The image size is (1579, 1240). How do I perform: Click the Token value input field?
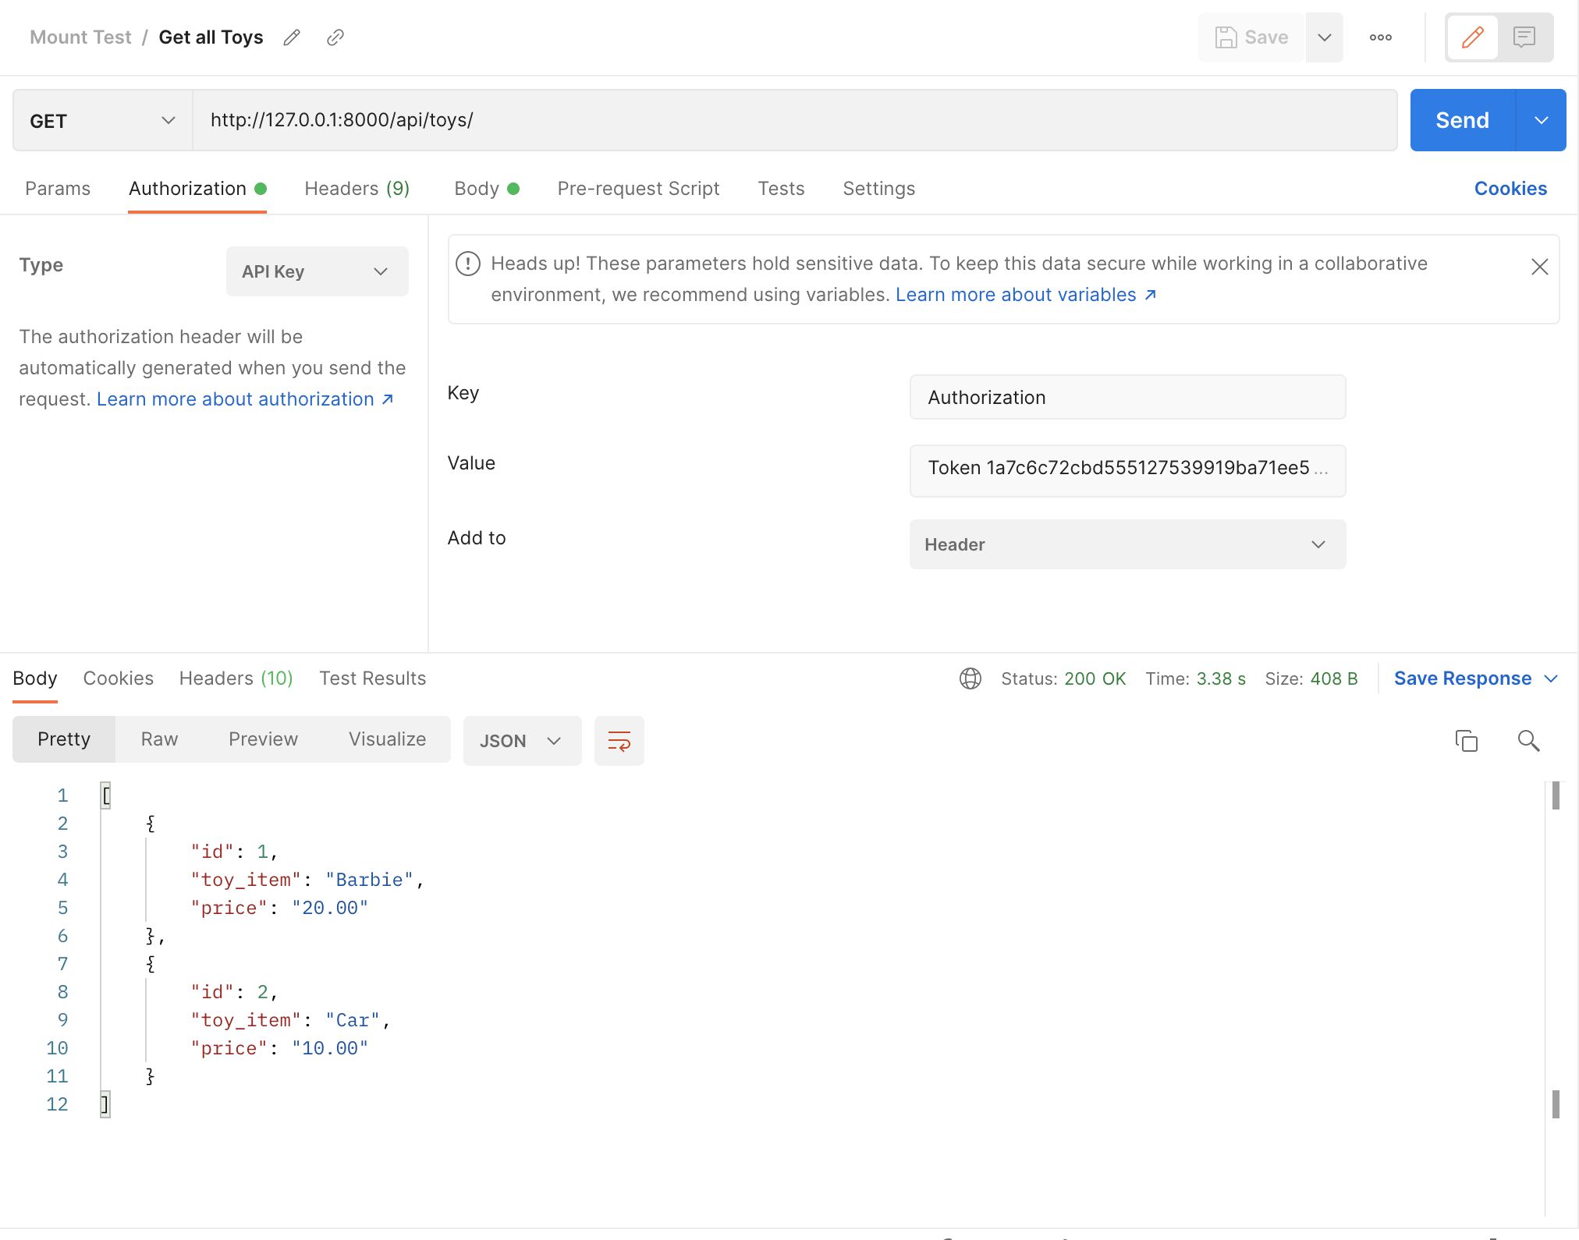(x=1127, y=469)
